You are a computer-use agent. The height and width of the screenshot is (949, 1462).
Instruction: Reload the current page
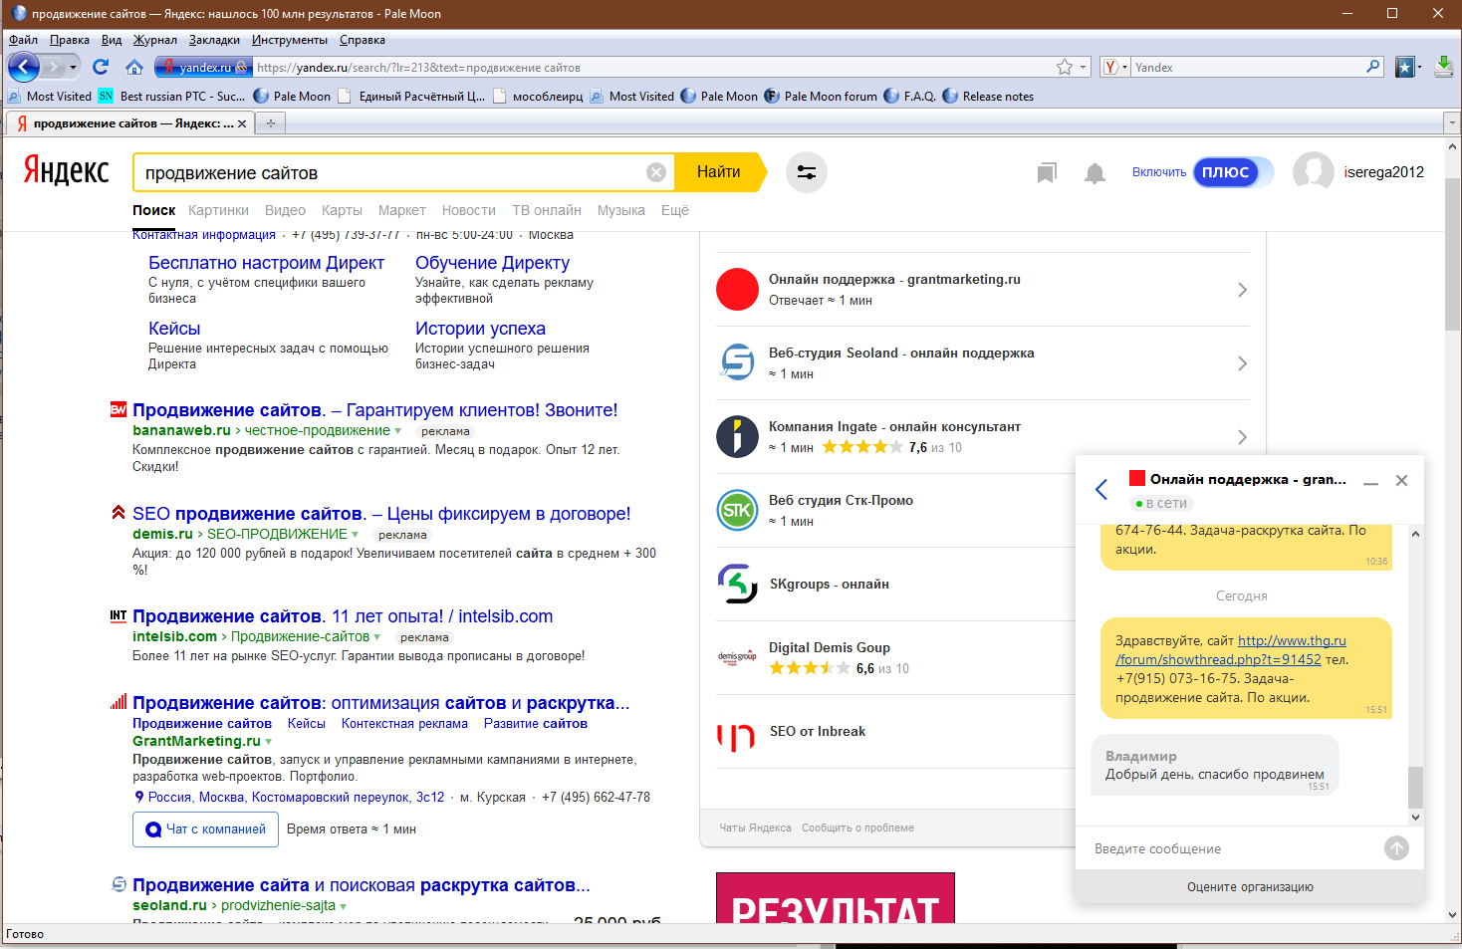point(101,67)
